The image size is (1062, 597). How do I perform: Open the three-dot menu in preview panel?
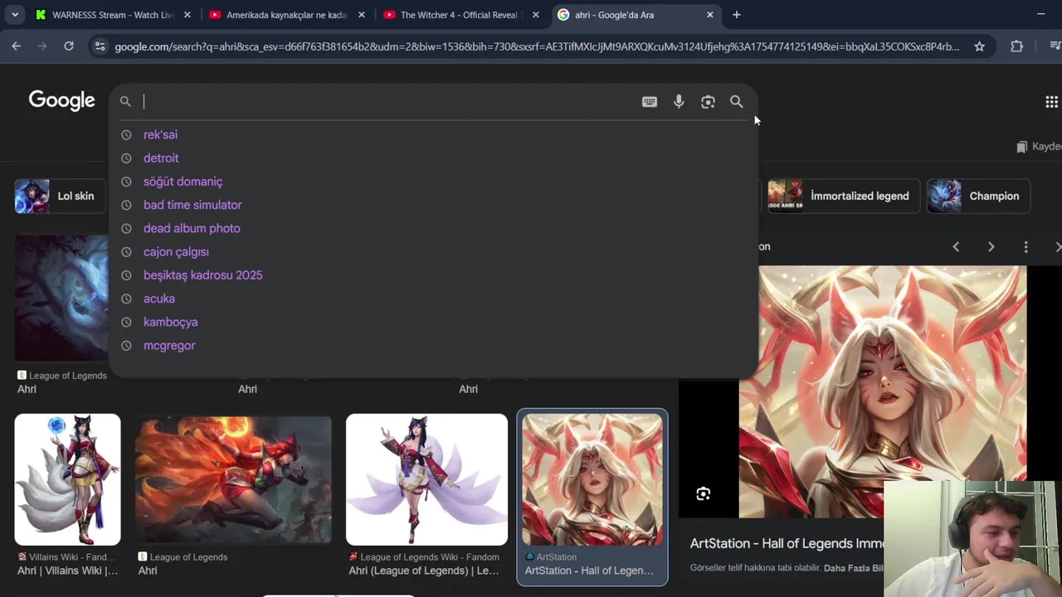pos(1025,247)
